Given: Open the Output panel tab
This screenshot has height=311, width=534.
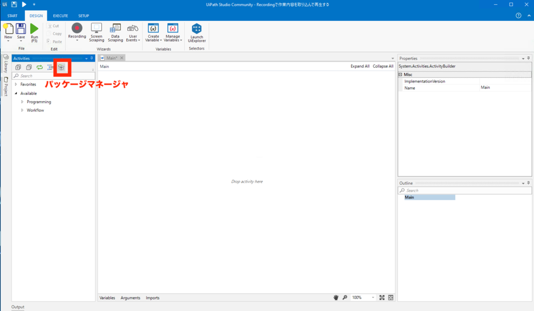Looking at the screenshot, I should (18, 307).
